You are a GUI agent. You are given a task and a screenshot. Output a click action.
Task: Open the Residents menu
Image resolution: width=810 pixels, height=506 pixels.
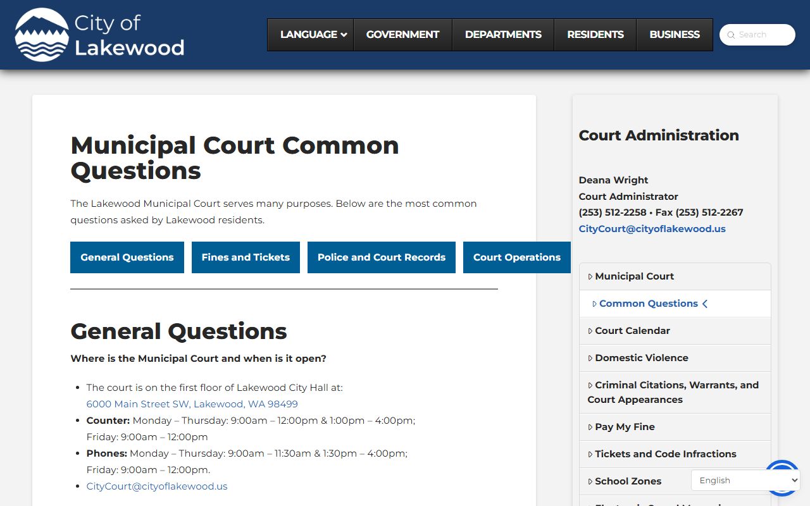595,35
